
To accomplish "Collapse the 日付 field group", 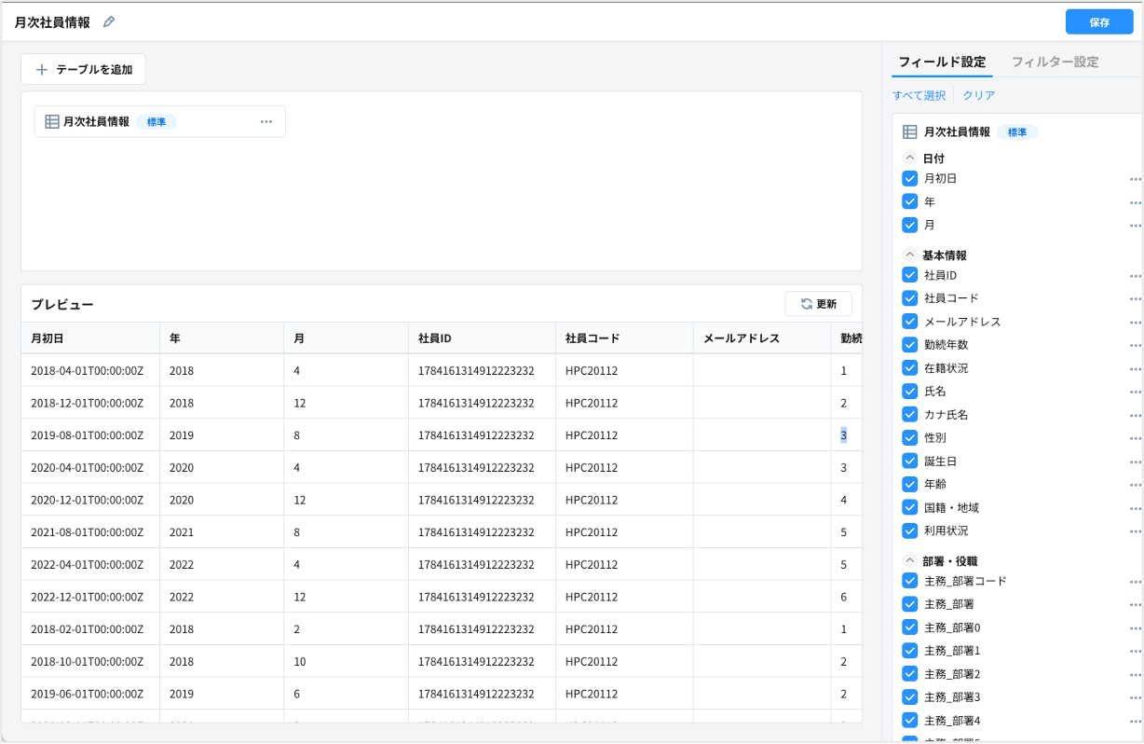I will click(x=910, y=158).
